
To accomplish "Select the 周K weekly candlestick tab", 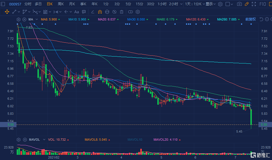I will tap(61, 4).
